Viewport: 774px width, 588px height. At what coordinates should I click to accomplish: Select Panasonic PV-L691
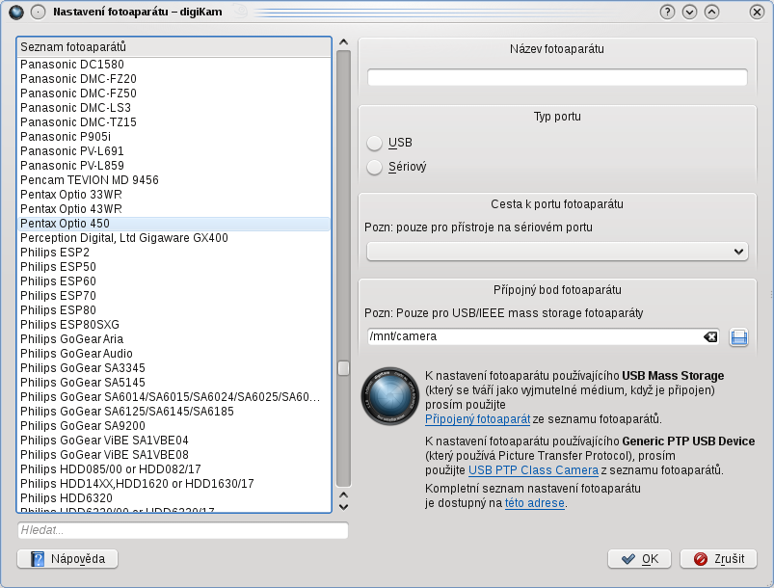tap(173, 151)
